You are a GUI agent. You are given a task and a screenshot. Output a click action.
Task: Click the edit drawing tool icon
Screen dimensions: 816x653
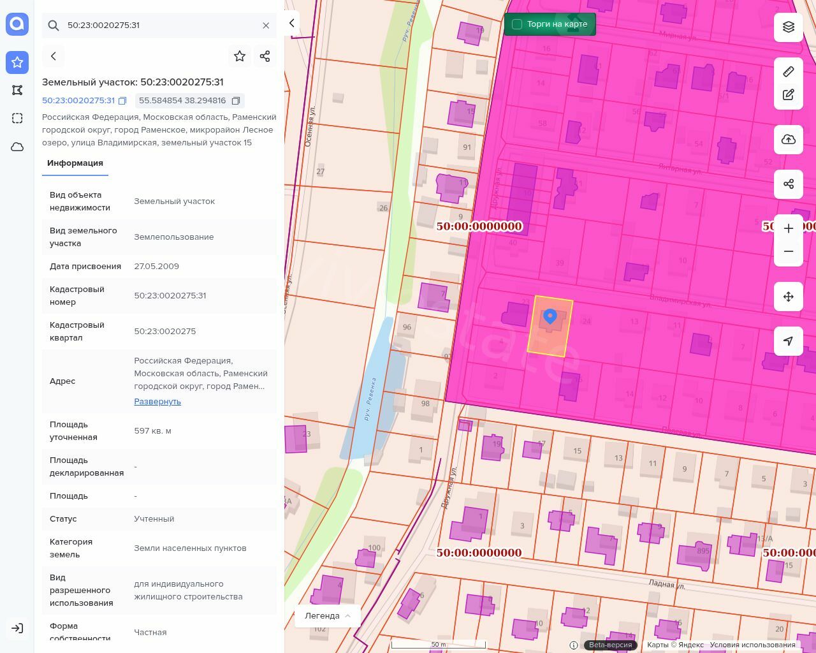[x=789, y=95]
